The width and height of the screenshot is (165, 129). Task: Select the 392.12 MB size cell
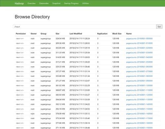point(60,104)
